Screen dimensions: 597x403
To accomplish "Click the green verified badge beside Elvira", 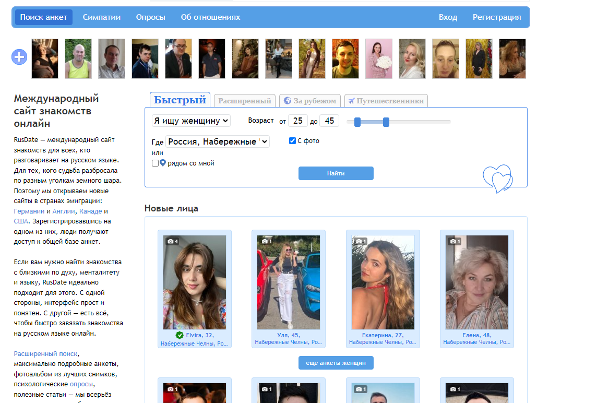I will coord(180,335).
